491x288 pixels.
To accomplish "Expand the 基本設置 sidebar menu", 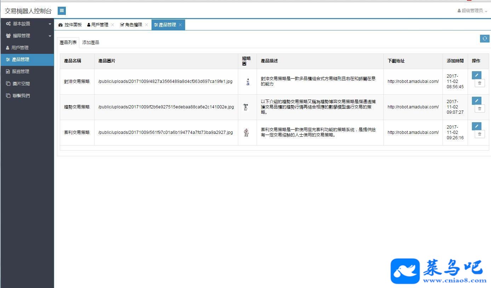I will point(27,24).
